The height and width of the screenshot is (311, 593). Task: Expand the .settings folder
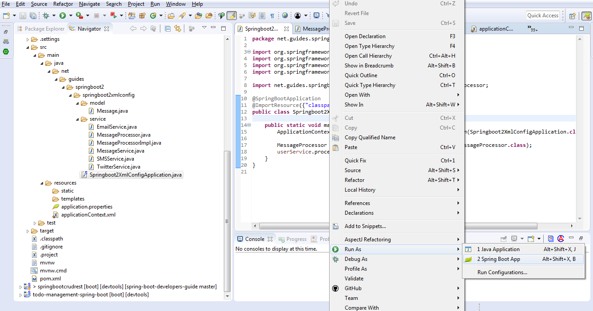[28, 39]
